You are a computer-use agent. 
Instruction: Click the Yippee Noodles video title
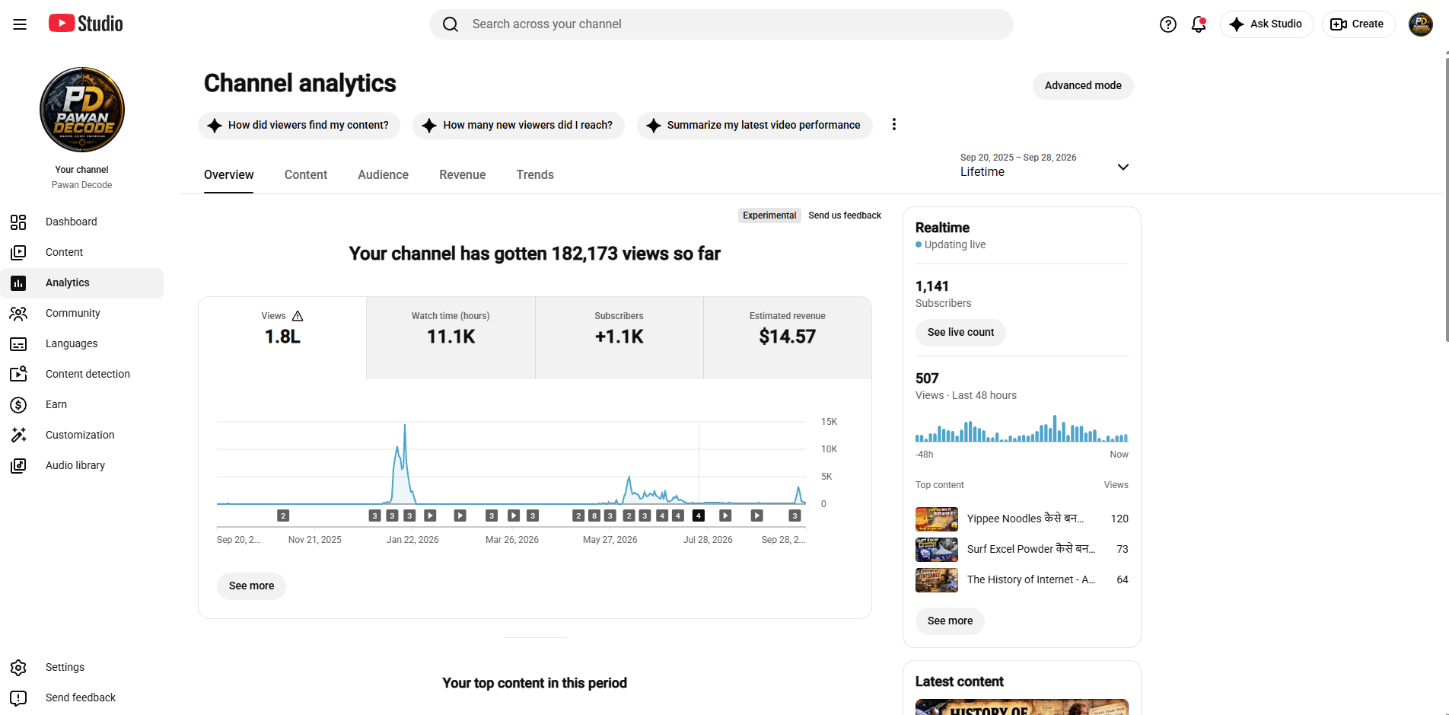[1025, 519]
